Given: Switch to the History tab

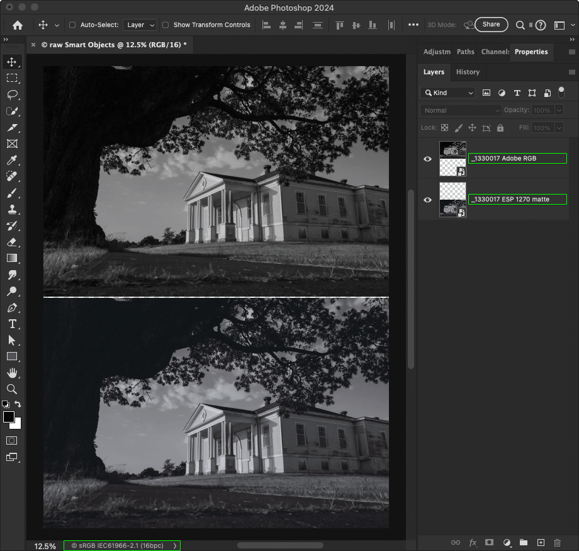Looking at the screenshot, I should click(468, 72).
